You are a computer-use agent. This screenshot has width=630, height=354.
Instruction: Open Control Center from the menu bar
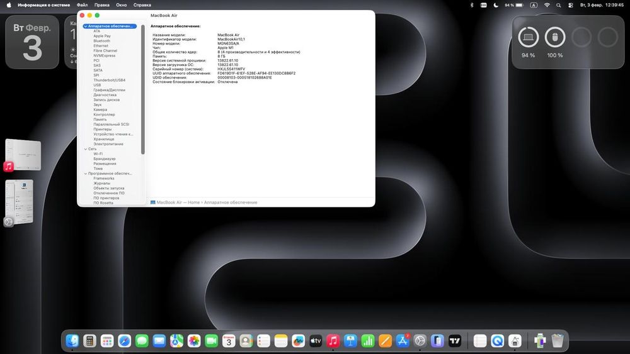coord(571,5)
